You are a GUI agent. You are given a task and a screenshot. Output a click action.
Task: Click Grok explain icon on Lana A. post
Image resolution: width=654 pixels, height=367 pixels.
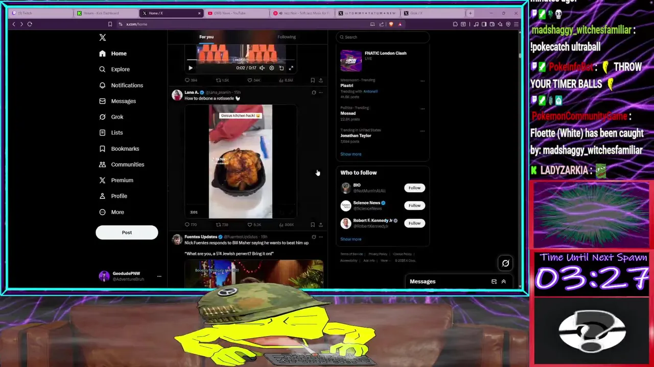pos(314,92)
